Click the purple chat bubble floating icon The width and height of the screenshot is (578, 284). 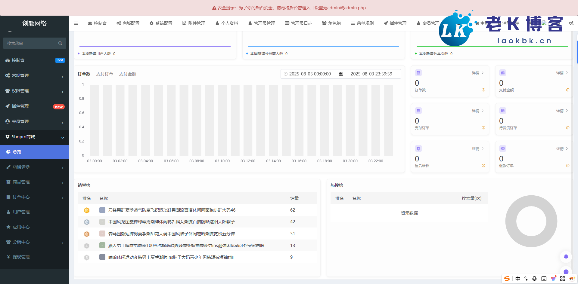click(x=566, y=272)
